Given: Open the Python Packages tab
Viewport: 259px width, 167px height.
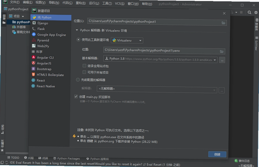Looking at the screenshot, I should (x=67, y=158).
